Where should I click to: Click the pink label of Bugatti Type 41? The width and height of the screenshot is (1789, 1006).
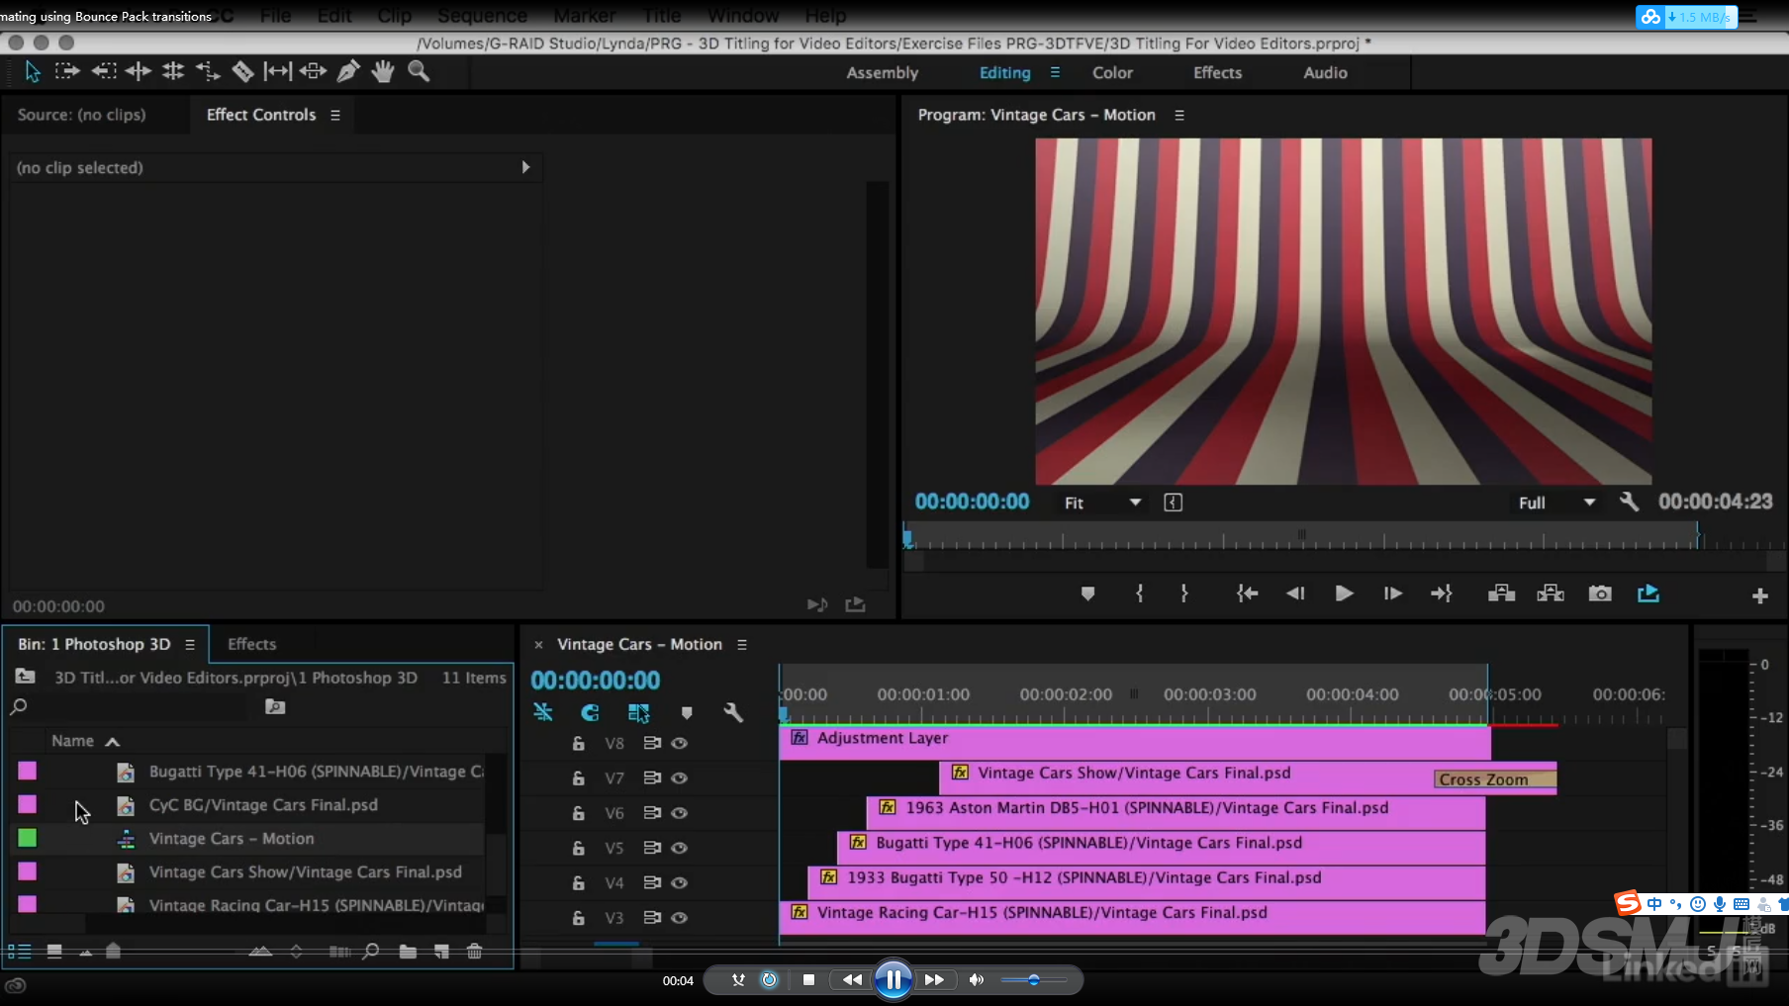[27, 771]
